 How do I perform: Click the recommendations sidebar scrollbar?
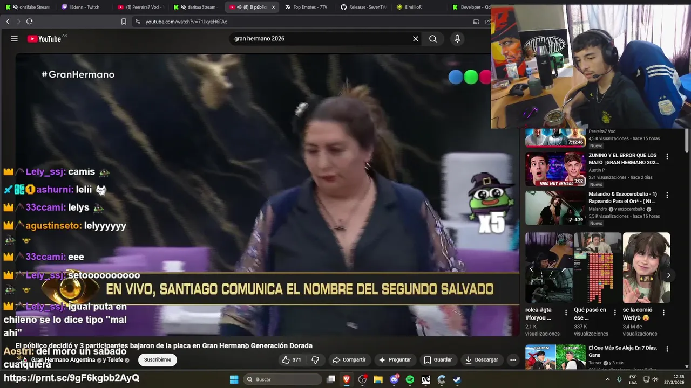pos(687,140)
